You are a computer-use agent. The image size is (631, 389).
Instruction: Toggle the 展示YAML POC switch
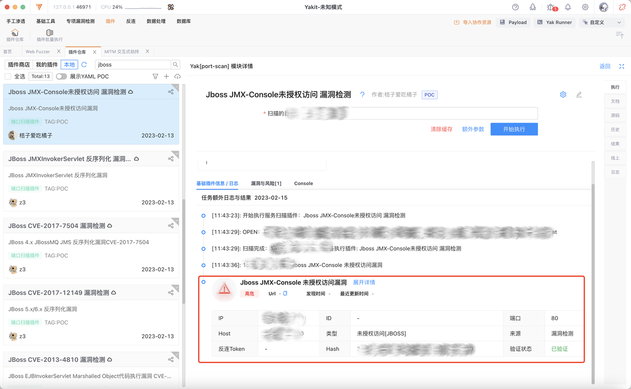[61, 76]
